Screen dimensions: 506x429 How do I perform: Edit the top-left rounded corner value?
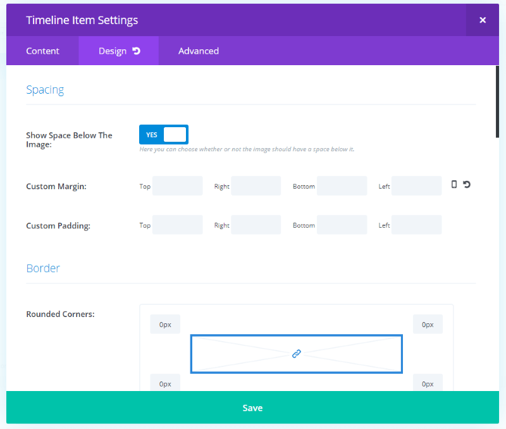[x=165, y=325]
